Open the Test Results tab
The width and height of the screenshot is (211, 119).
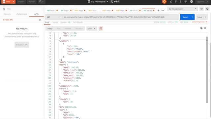coord(78,22)
